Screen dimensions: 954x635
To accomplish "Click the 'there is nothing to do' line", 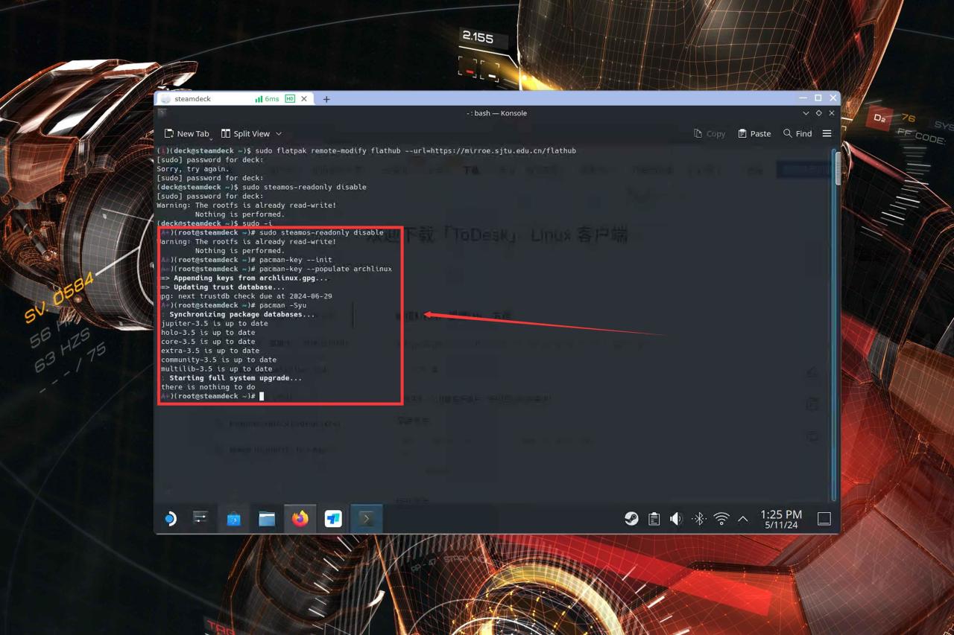I will [x=208, y=387].
